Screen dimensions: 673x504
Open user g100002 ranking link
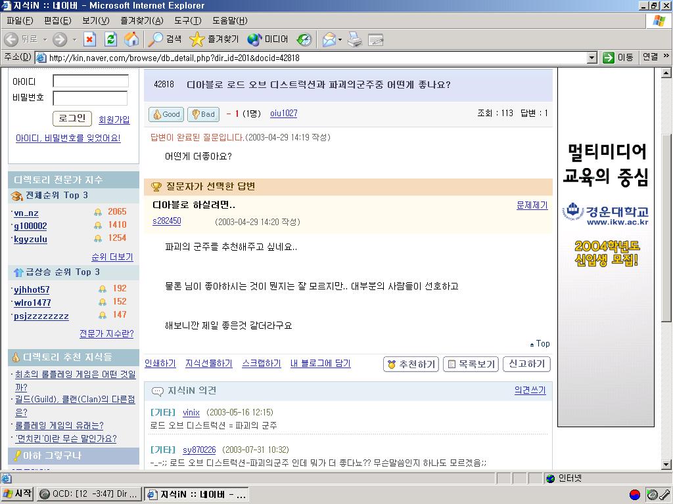pyautogui.click(x=30, y=226)
